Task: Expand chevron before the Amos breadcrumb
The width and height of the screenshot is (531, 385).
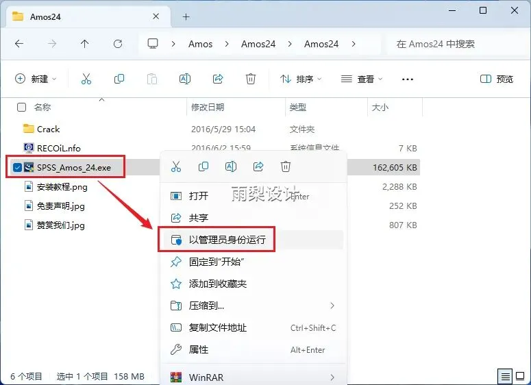Action: coord(173,44)
